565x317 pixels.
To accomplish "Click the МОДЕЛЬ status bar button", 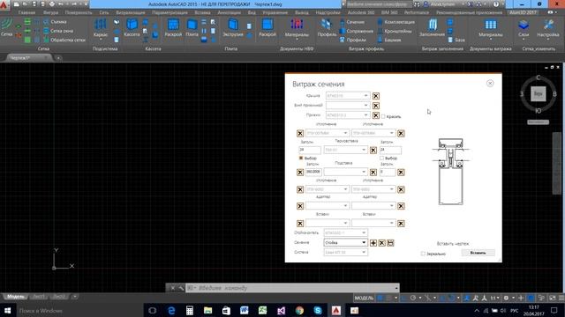I will (x=364, y=298).
